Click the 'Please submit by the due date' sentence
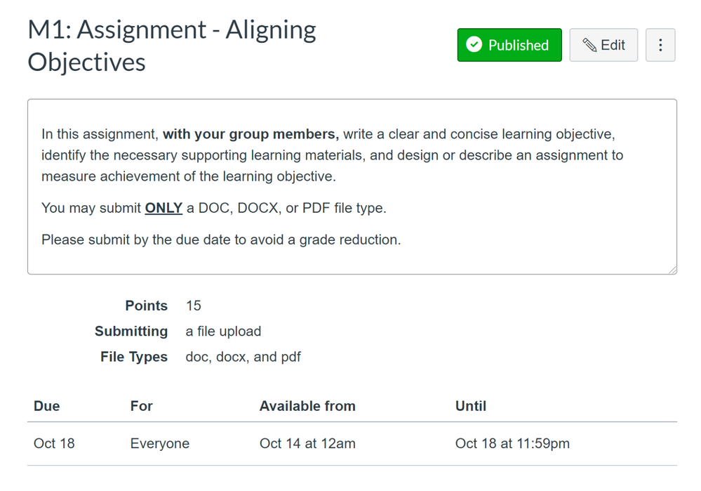Image resolution: width=701 pixels, height=491 pixels. pos(221,240)
